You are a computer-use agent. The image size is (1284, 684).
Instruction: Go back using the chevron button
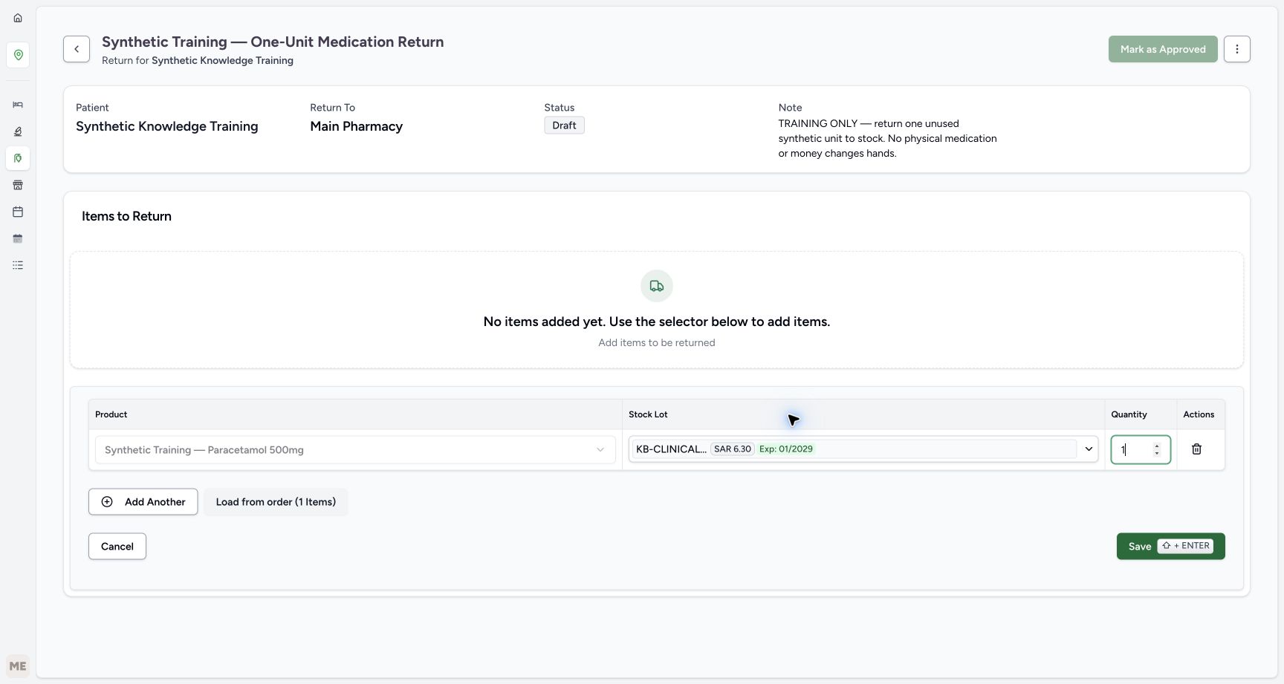coord(77,49)
